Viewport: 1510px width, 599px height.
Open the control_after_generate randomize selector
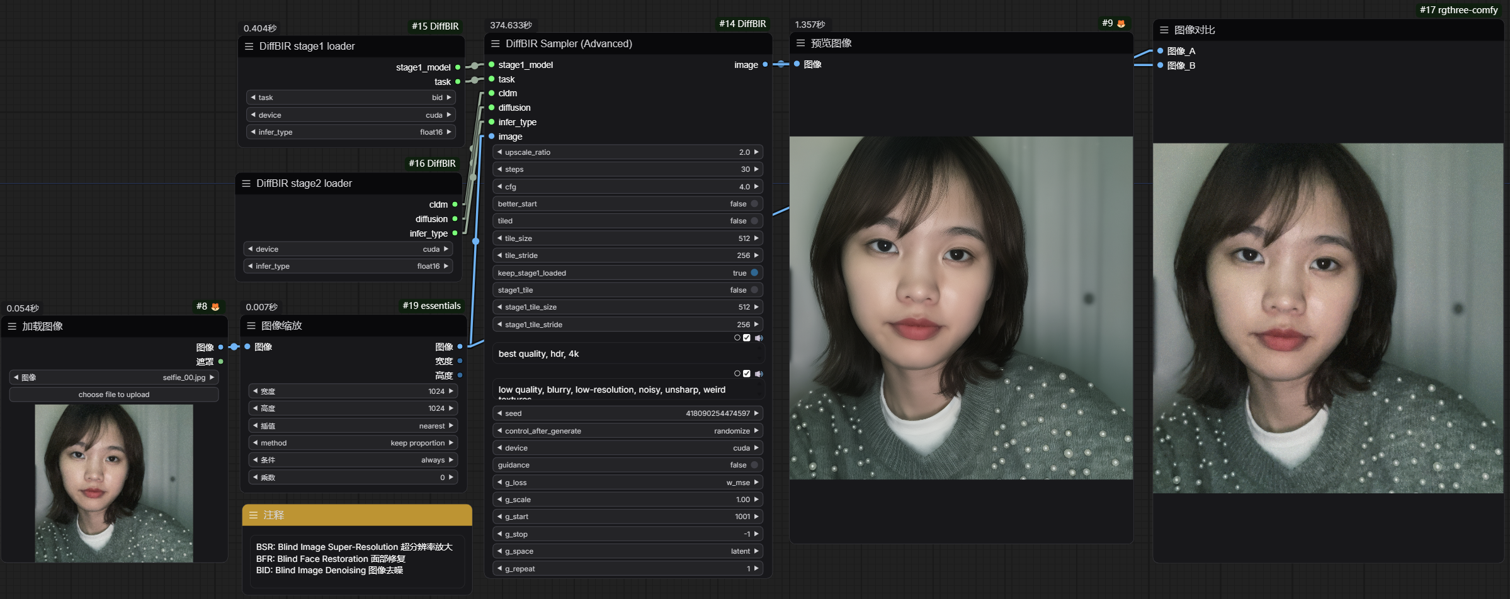point(627,430)
